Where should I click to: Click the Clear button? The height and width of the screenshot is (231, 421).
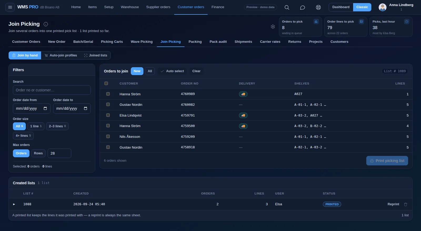pos(196,71)
